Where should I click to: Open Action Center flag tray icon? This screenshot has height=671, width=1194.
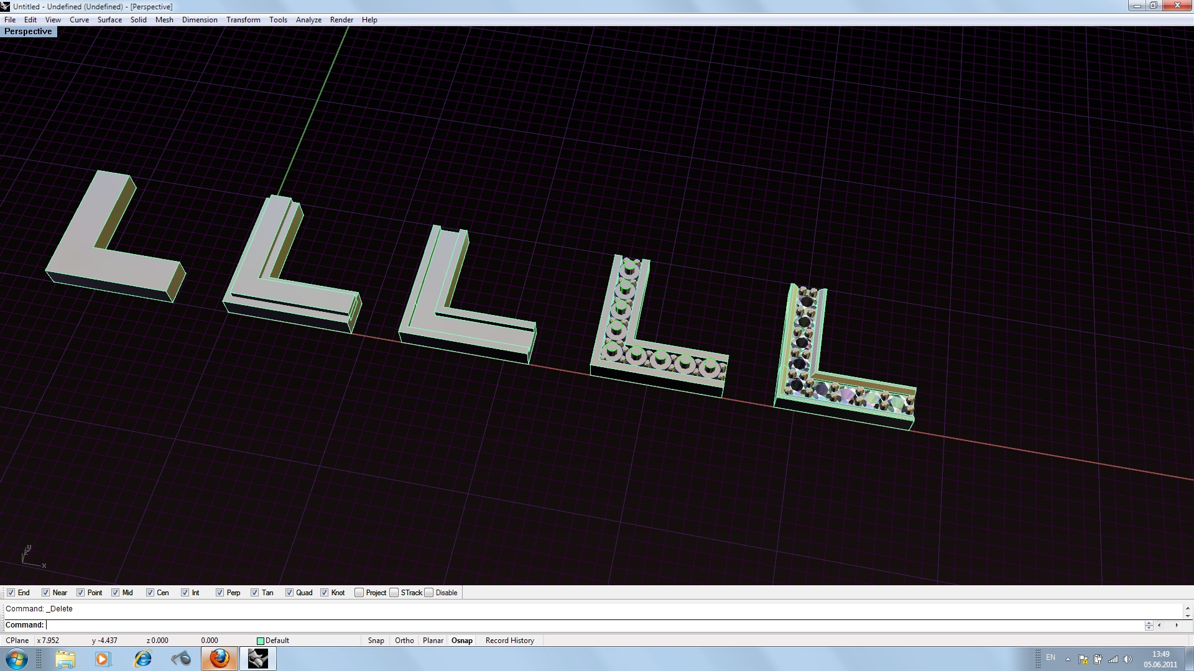pyautogui.click(x=1083, y=659)
